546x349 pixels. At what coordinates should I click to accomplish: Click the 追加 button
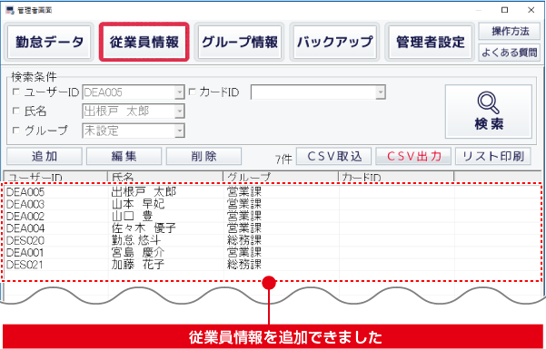45,157
